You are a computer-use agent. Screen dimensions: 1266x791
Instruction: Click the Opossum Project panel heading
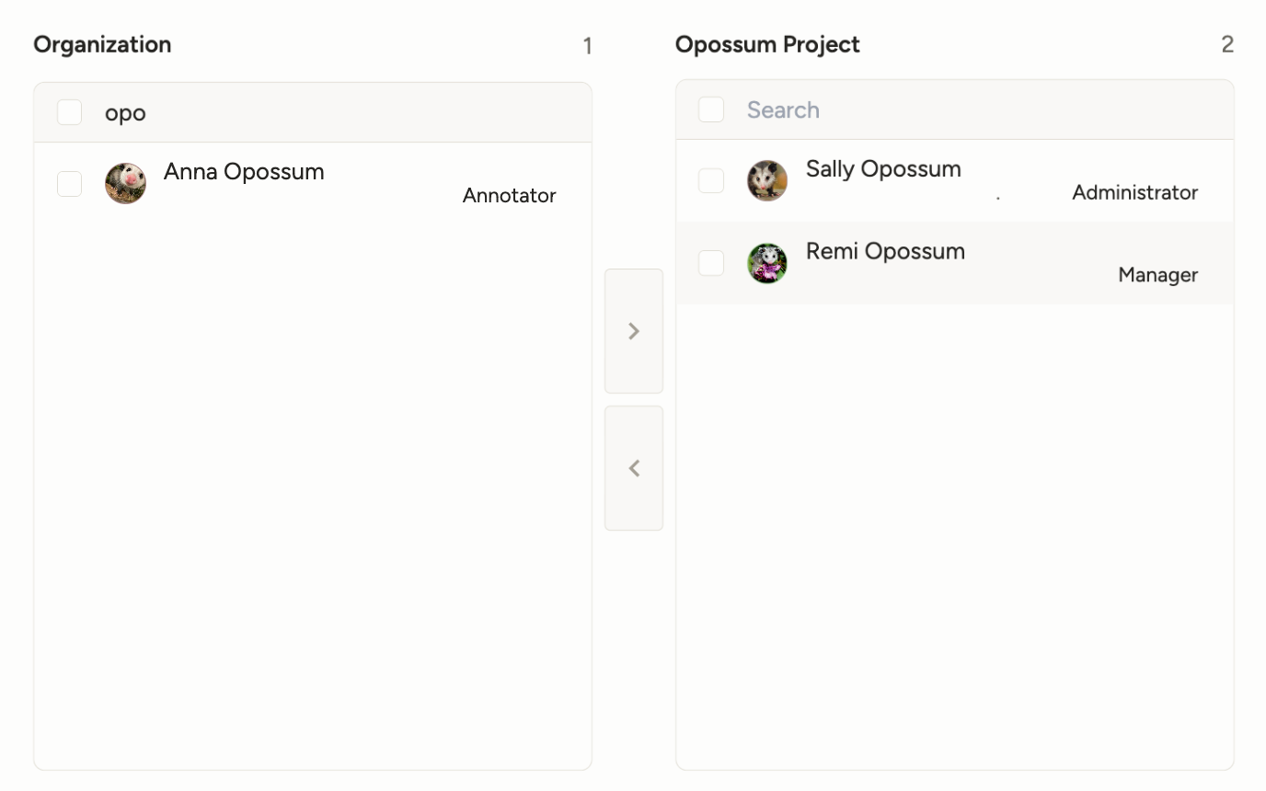(x=767, y=45)
